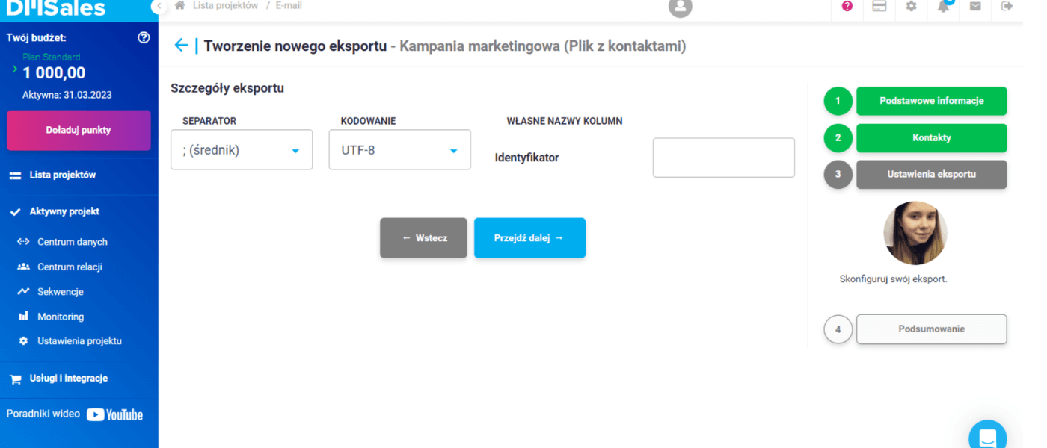Screen dimensions: 1047x448
Task: Click the budget help question mark icon
Action: point(144,37)
